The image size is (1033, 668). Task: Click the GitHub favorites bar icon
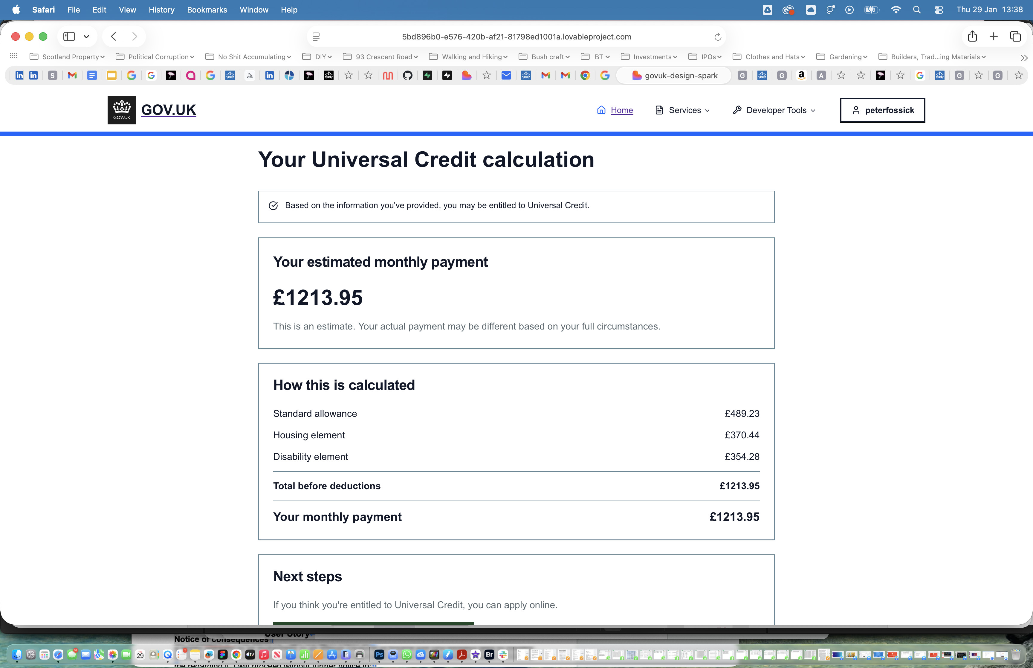point(407,75)
